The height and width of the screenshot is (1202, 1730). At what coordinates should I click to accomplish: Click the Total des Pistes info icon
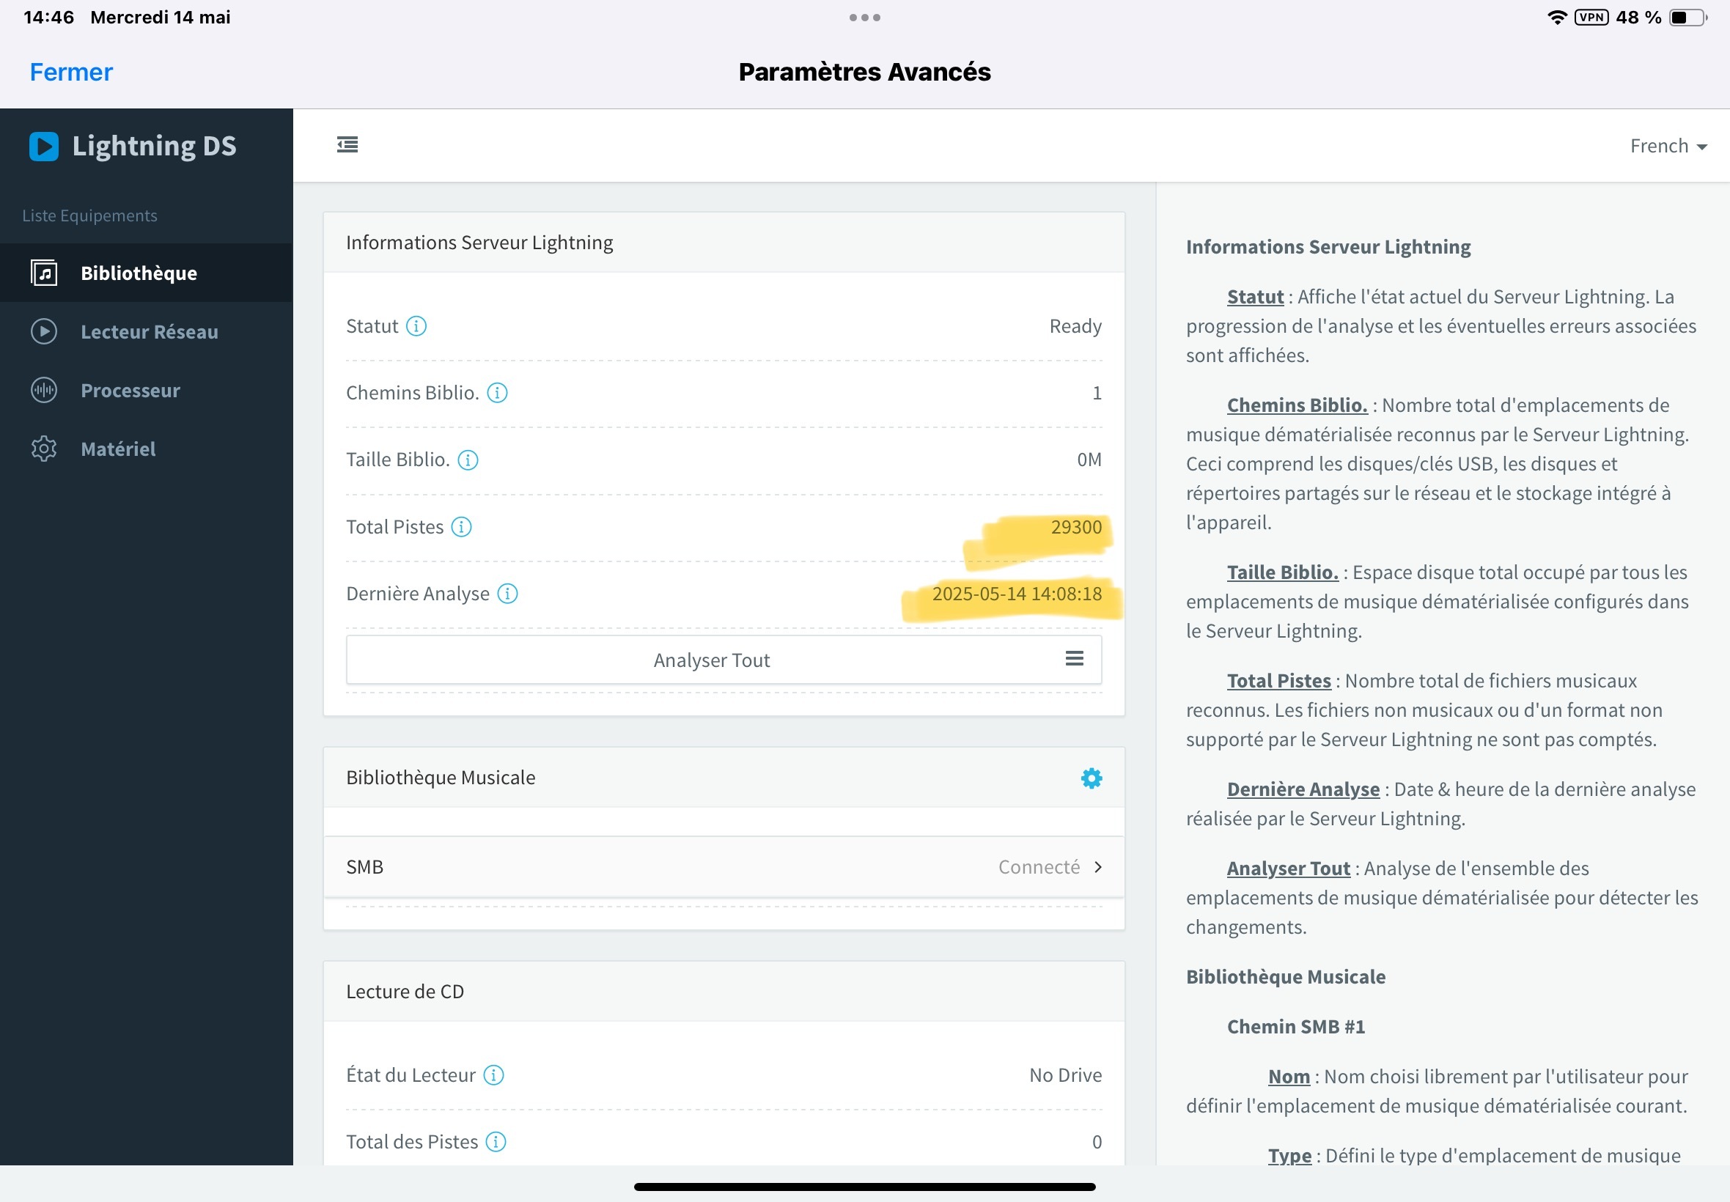pyautogui.click(x=496, y=1143)
